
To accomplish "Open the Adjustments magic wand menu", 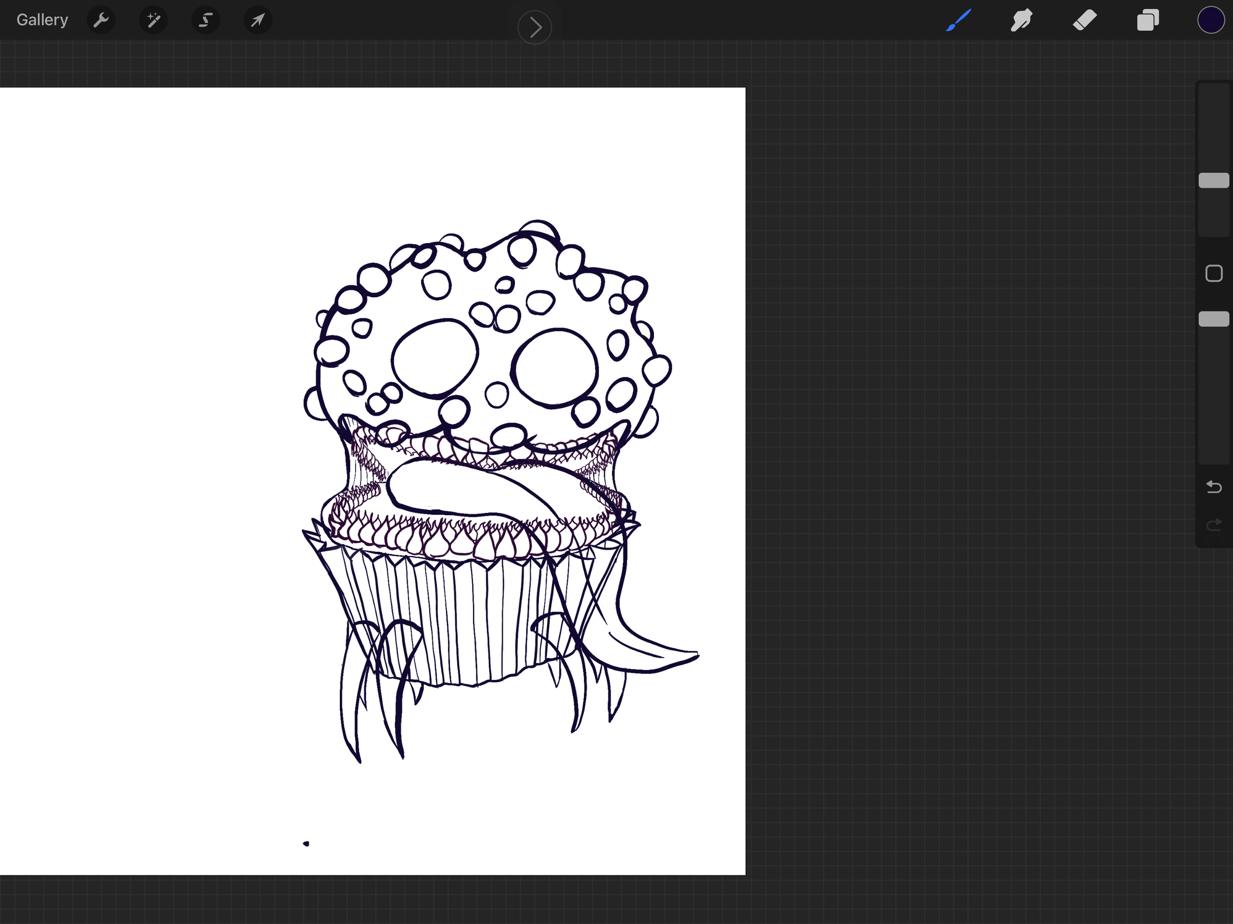I will (x=153, y=21).
